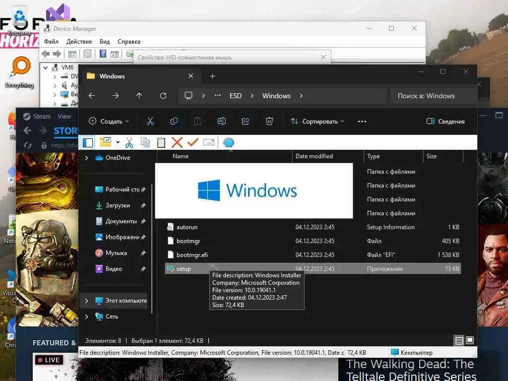Open Документы in the sidebar
The width and height of the screenshot is (508, 381).
[120, 221]
